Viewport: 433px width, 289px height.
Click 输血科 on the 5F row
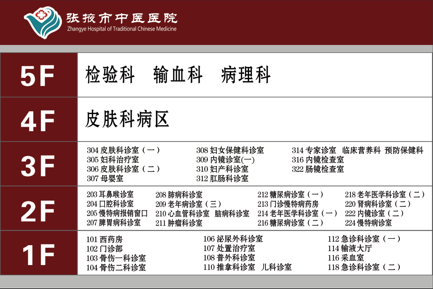[178, 75]
